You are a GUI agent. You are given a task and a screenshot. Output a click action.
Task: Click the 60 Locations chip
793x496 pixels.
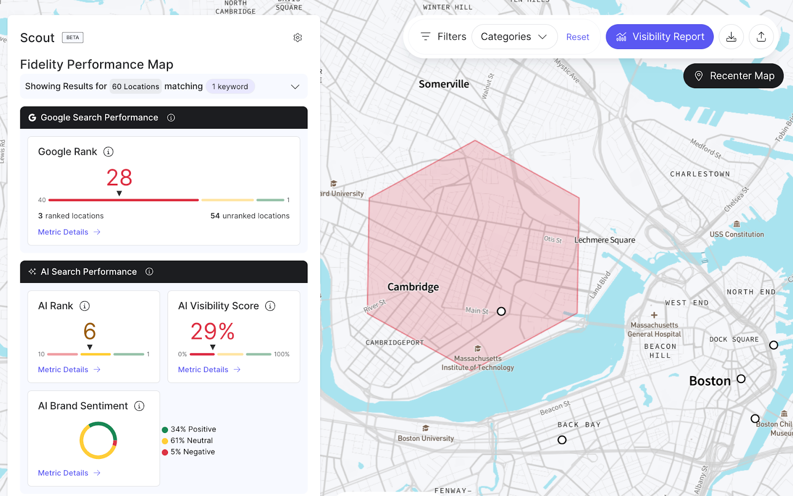click(135, 87)
